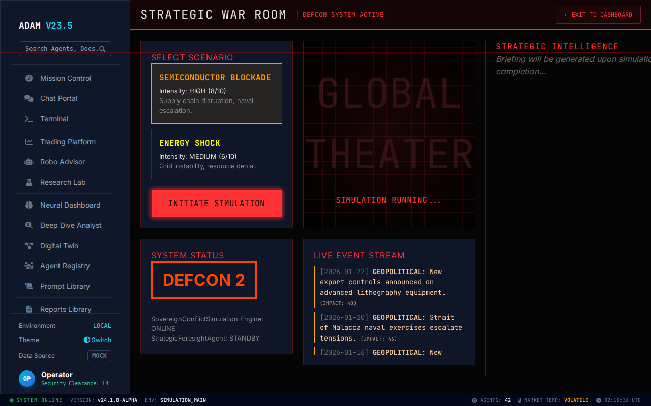
Task: Toggle the theme with Switch
Action: click(98, 340)
